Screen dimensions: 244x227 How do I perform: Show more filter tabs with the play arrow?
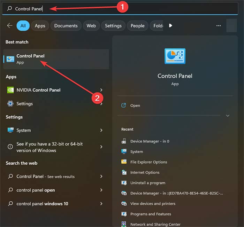tap(170, 25)
